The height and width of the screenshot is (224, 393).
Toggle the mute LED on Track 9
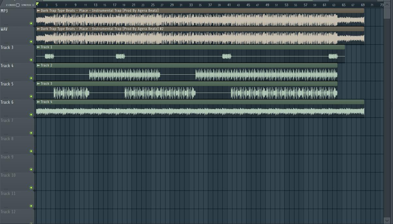pyautogui.click(x=31, y=169)
